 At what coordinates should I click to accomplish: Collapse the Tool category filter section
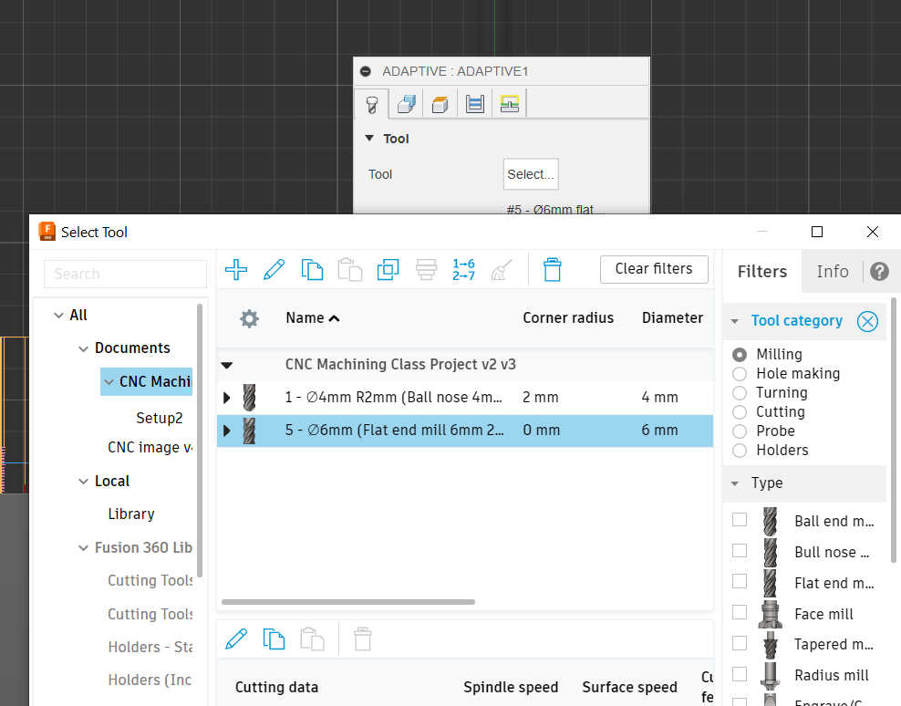click(735, 321)
